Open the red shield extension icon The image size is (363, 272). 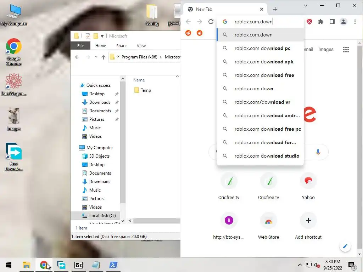pyautogui.click(x=309, y=22)
